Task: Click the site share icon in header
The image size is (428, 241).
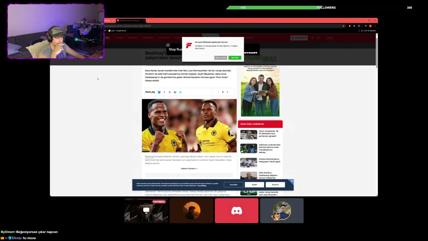Action: click(312, 38)
